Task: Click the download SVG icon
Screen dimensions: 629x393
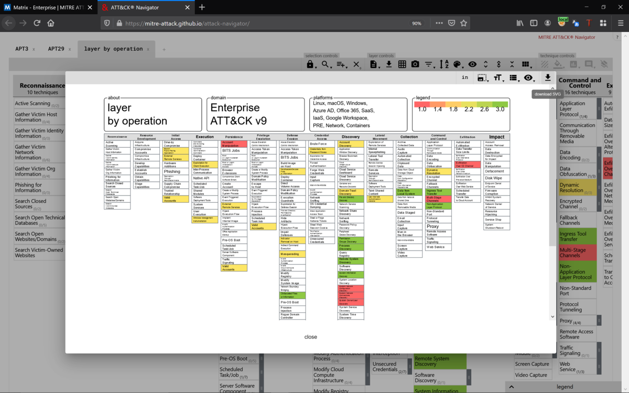Action: point(548,78)
